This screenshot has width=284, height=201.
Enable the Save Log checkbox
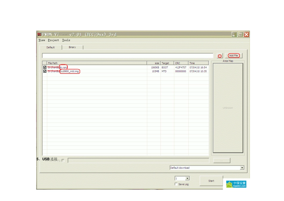coord(176,184)
